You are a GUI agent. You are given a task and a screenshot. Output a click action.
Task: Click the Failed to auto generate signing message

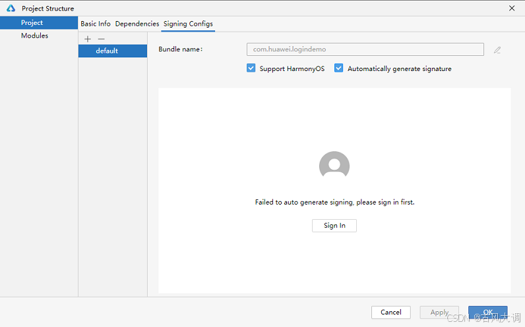(334, 202)
